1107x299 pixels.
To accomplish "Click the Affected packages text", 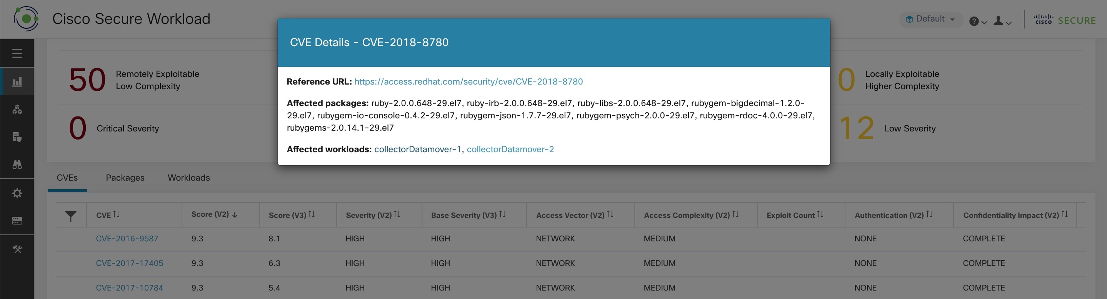I will point(551,116).
